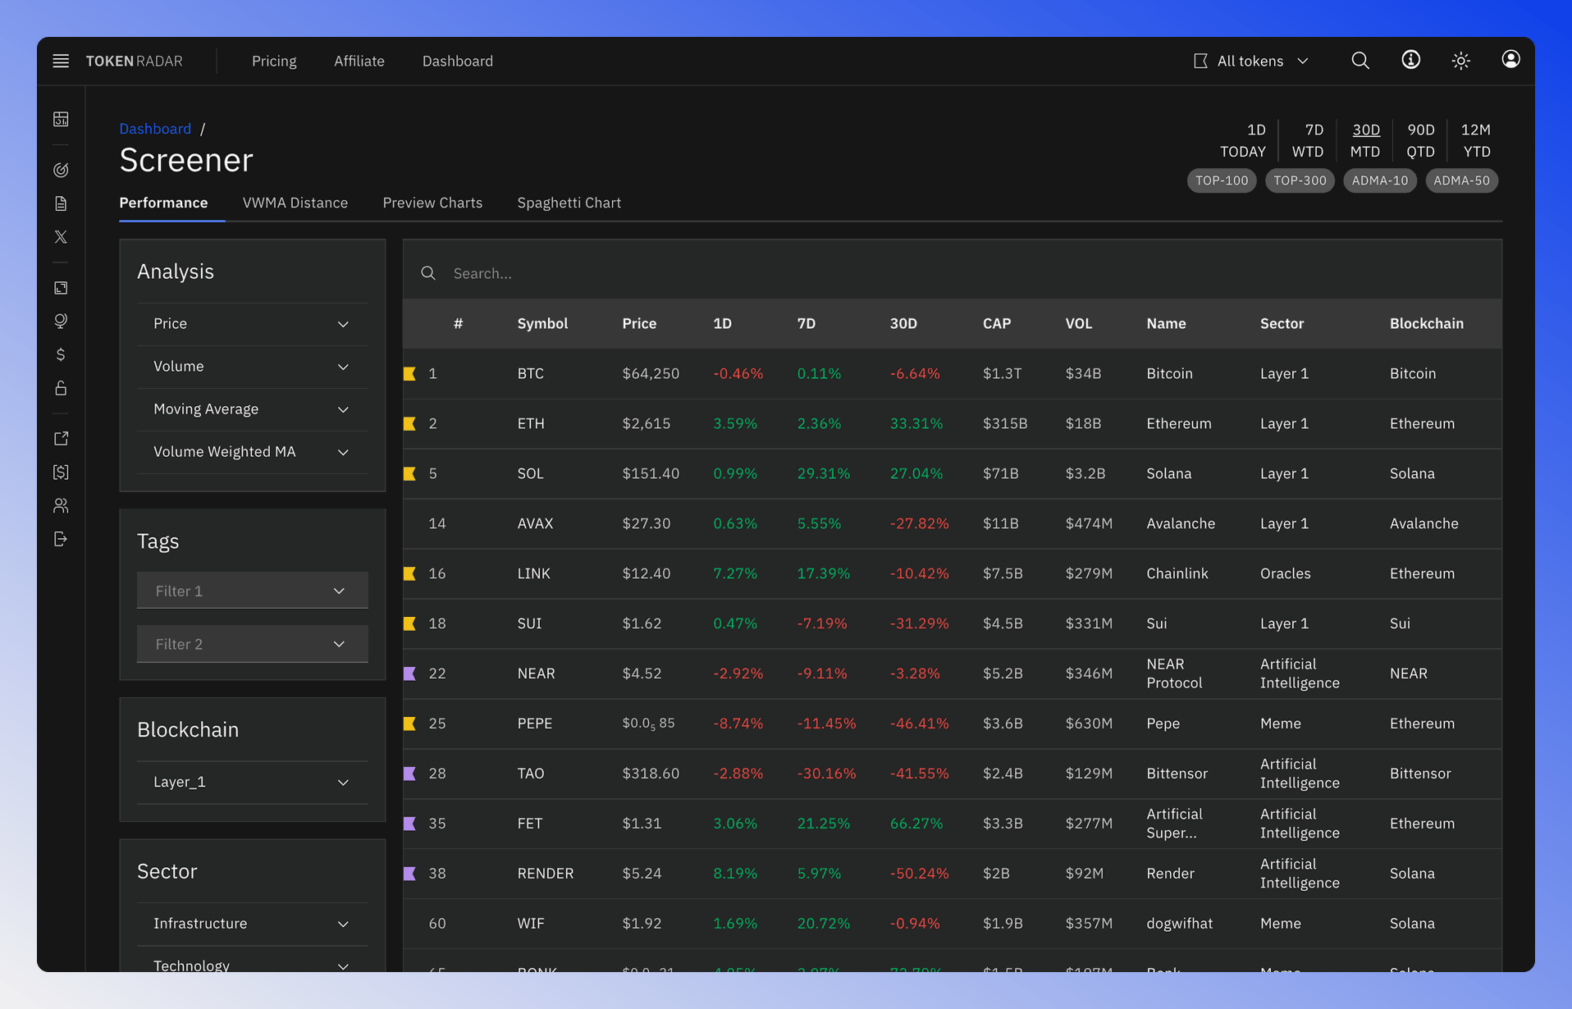Open the X (Twitter) icon in sidebar
The image size is (1572, 1009).
61,237
